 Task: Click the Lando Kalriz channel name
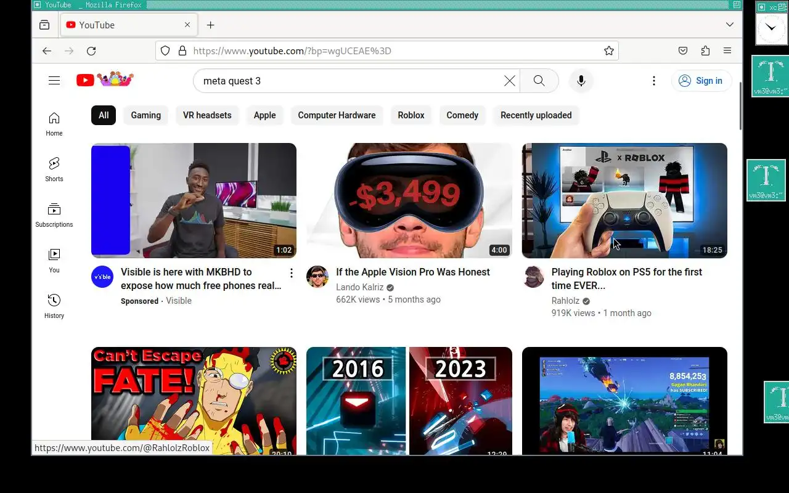click(x=360, y=287)
